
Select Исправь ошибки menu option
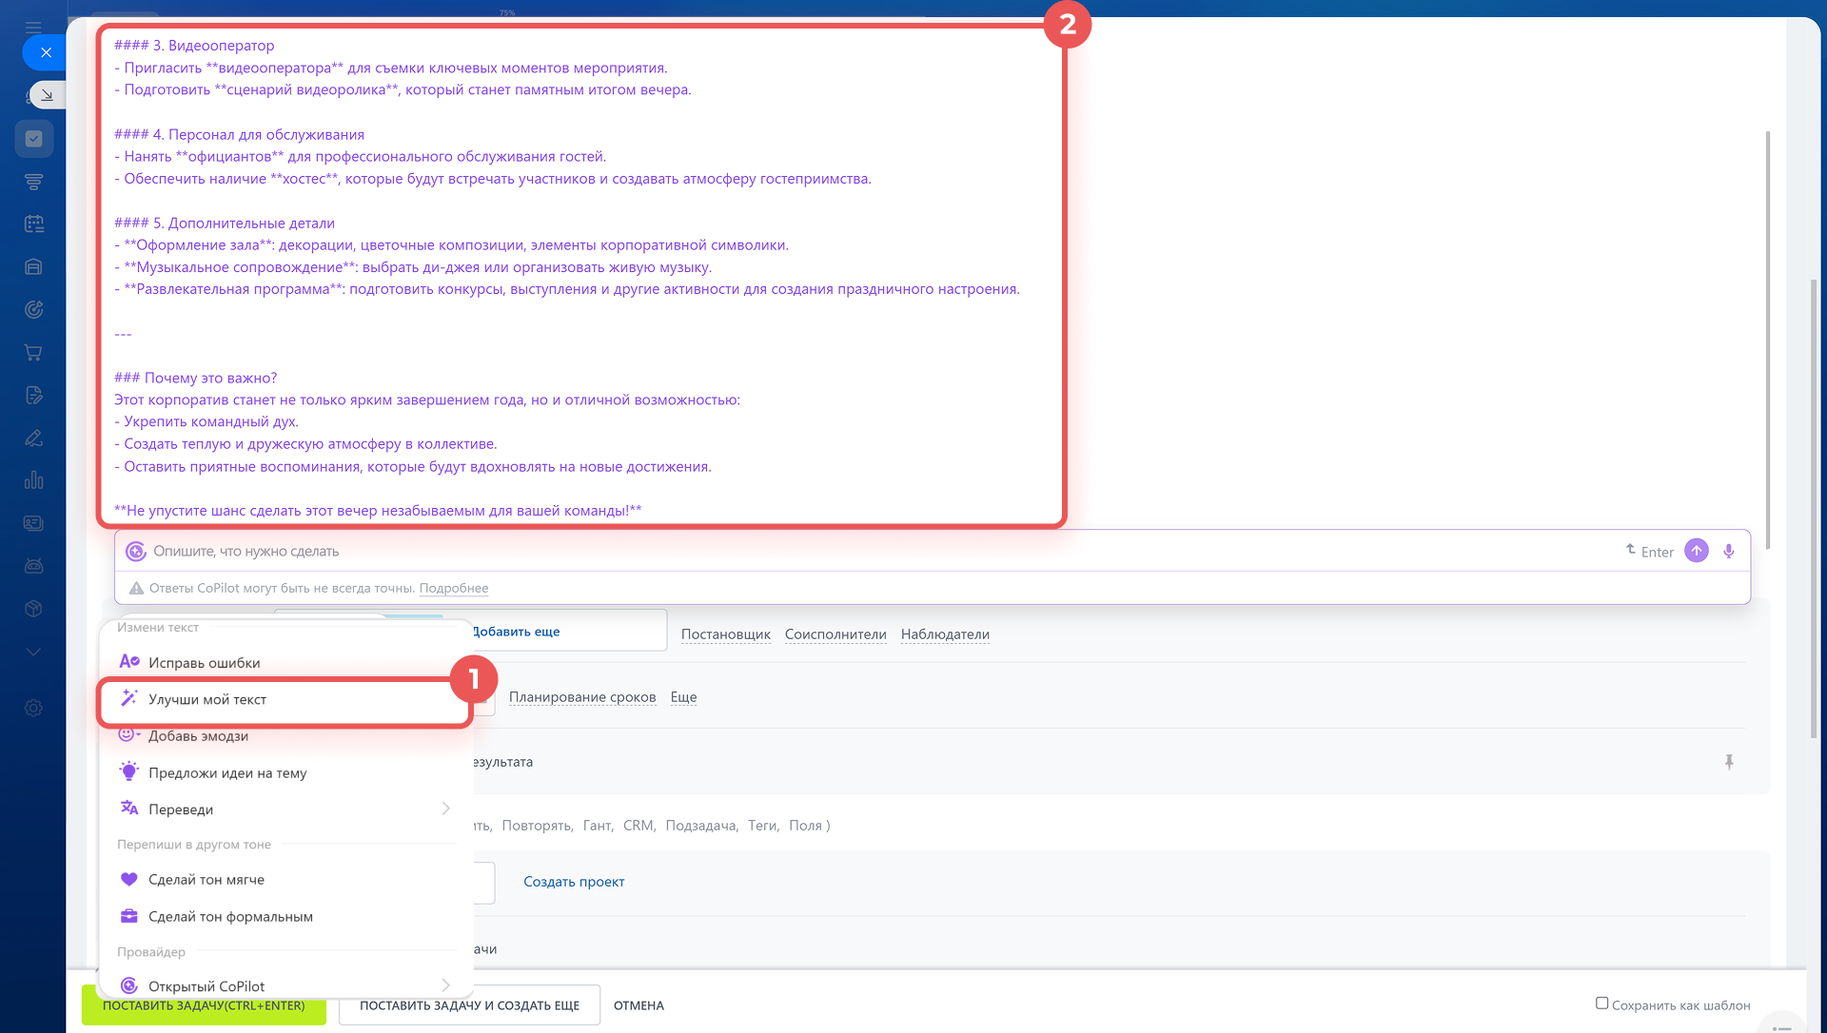[x=205, y=663]
